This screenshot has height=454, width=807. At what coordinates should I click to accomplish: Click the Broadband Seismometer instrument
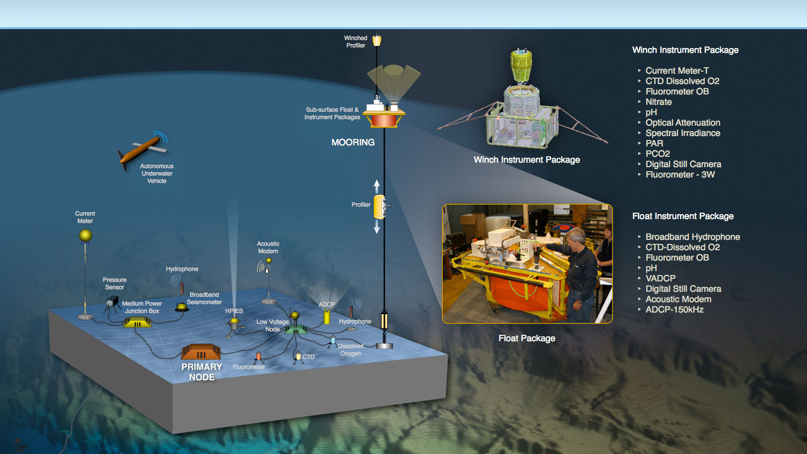[182, 307]
